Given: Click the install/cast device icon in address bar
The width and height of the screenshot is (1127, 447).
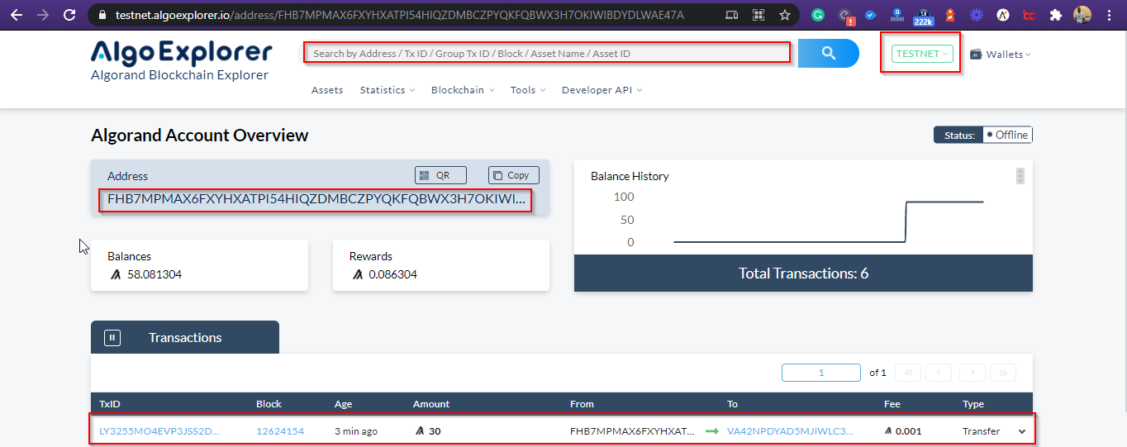Looking at the screenshot, I should (x=732, y=15).
